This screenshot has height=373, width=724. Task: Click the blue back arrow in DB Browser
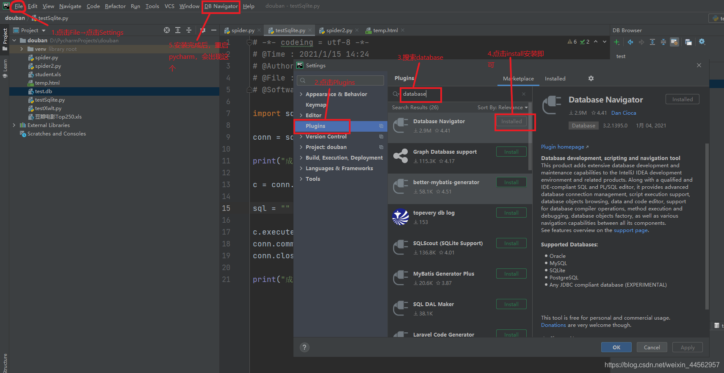coord(630,42)
